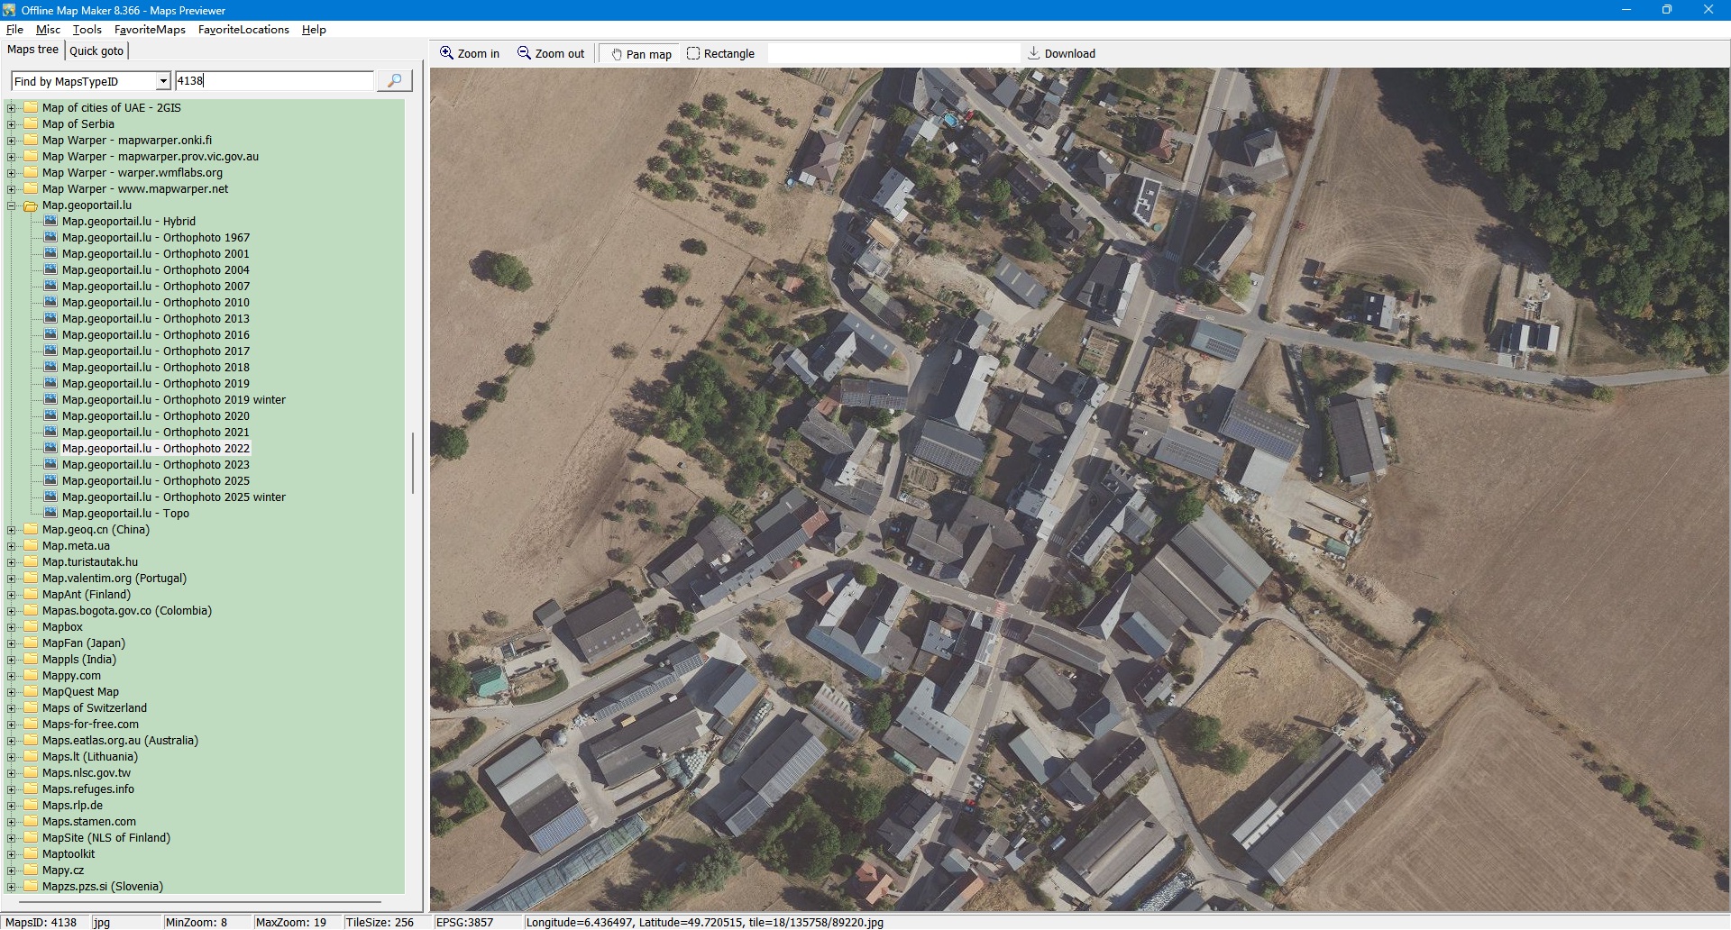Click the Mapbox folder icon
The width and height of the screenshot is (1731, 930).
tap(31, 627)
